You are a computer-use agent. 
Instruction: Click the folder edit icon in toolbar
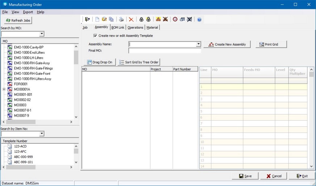[x=104, y=20]
